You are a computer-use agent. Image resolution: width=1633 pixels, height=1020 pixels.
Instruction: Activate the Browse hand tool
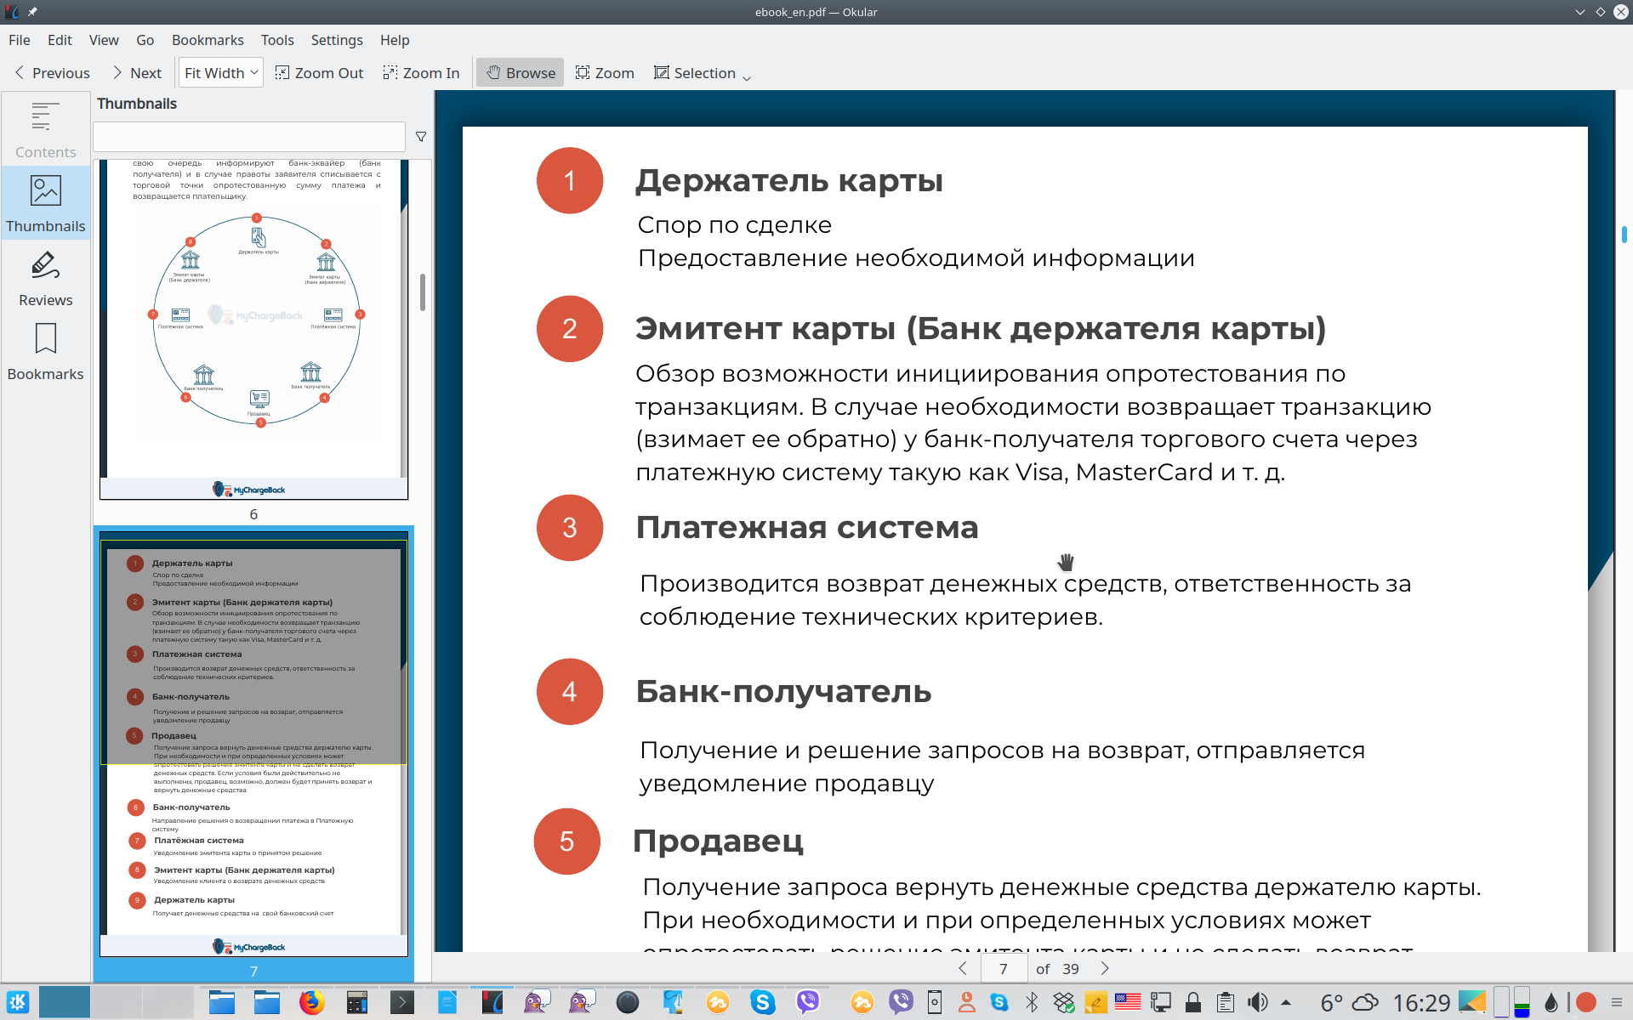coord(520,73)
